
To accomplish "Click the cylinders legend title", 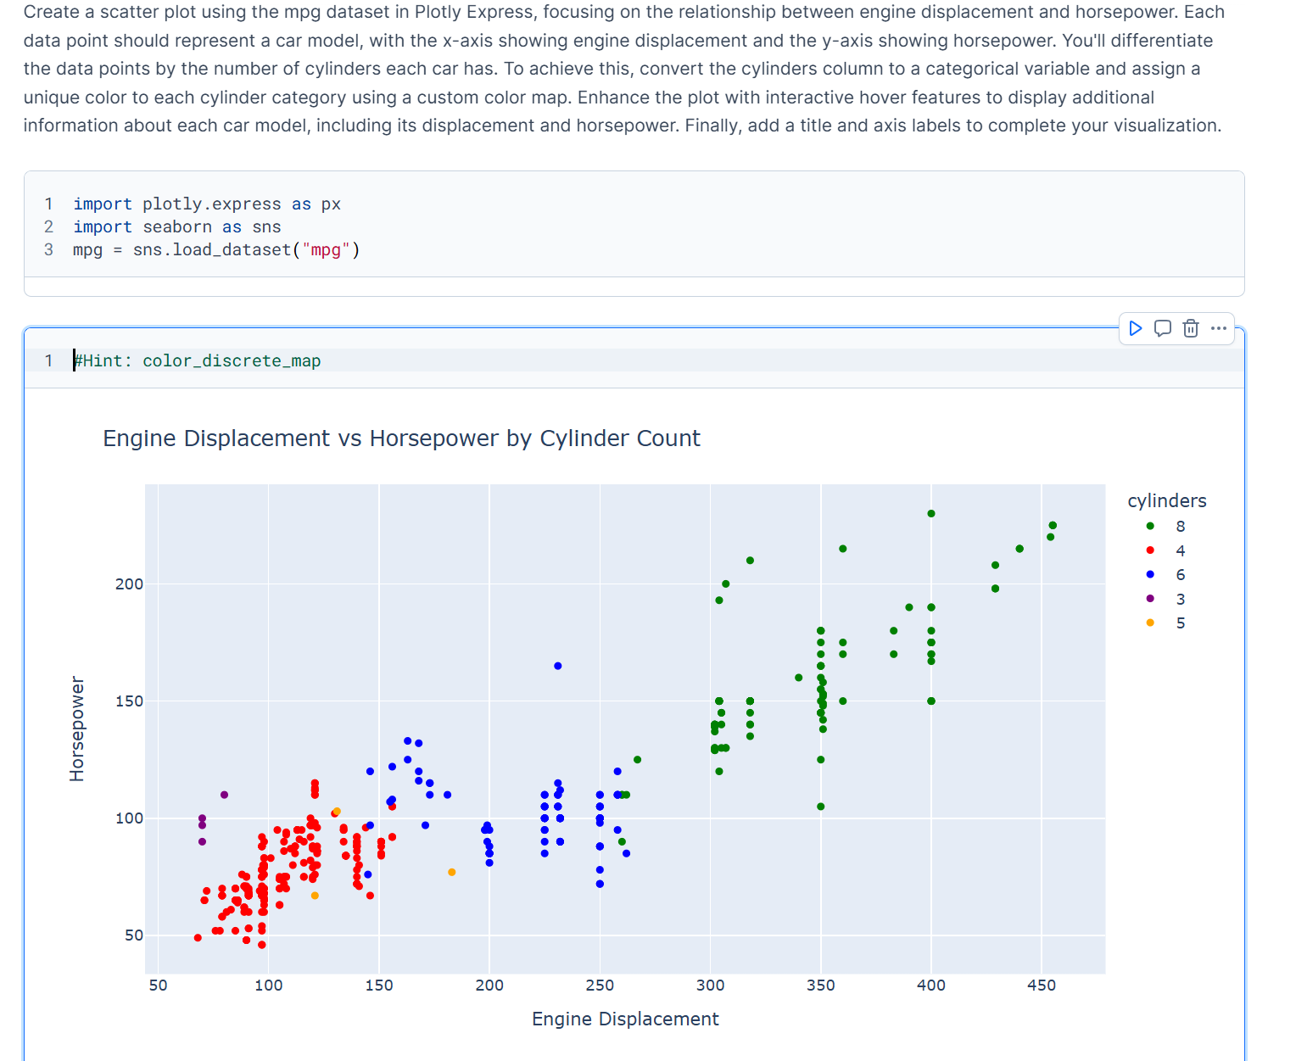I will pyautogui.click(x=1166, y=500).
